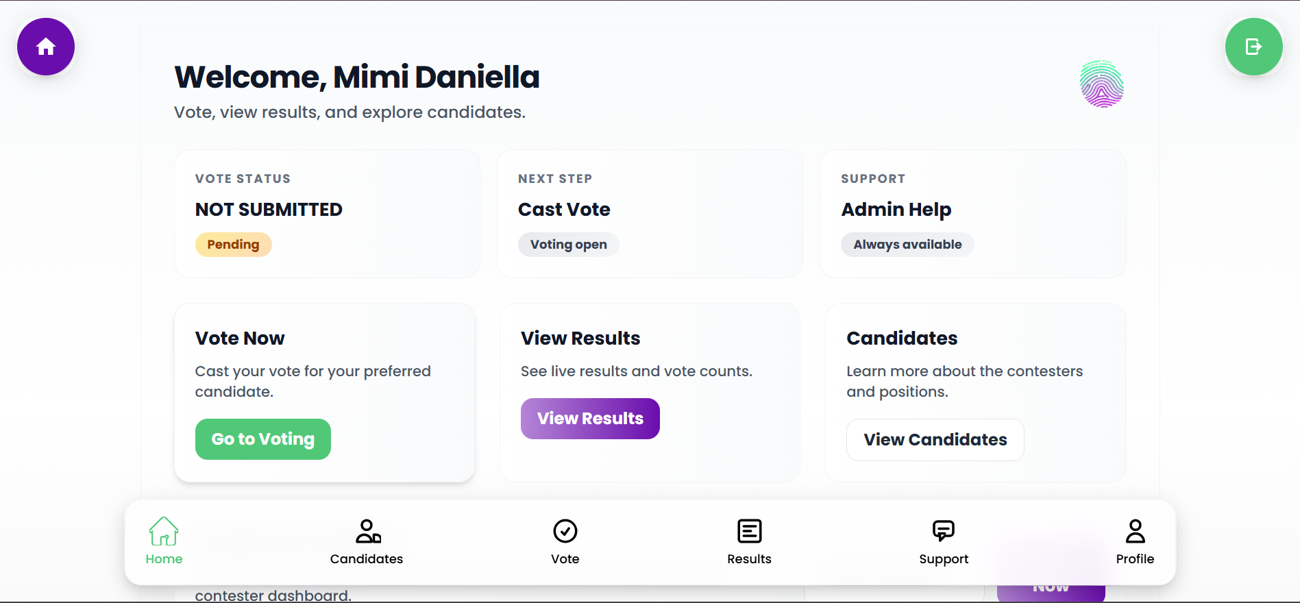The width and height of the screenshot is (1300, 603).
Task: Tap the Vote checkmark circle icon
Action: [565, 531]
